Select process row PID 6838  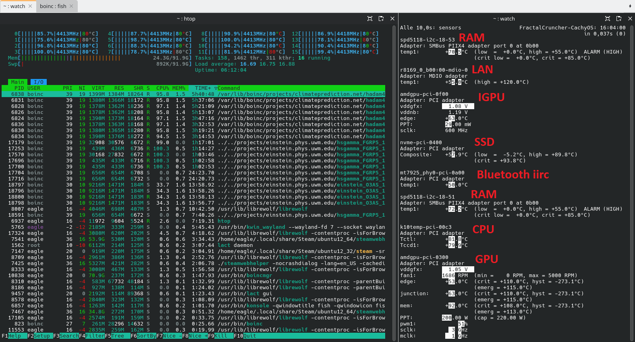193,94
